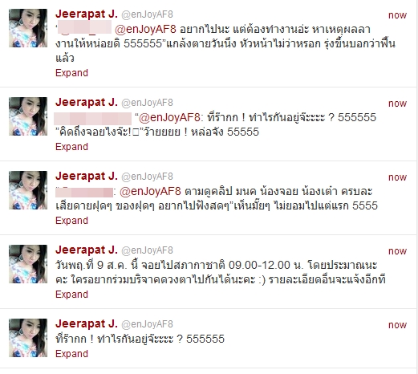
Task: Expand the last tweet
Action: pos(71,354)
